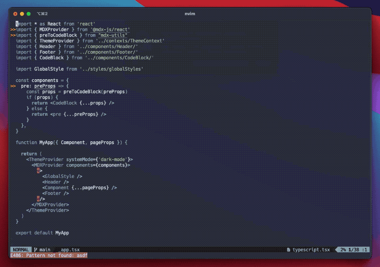Click the '../contexts/ThemeContext' path string
380x267 pixels.
coord(130,41)
